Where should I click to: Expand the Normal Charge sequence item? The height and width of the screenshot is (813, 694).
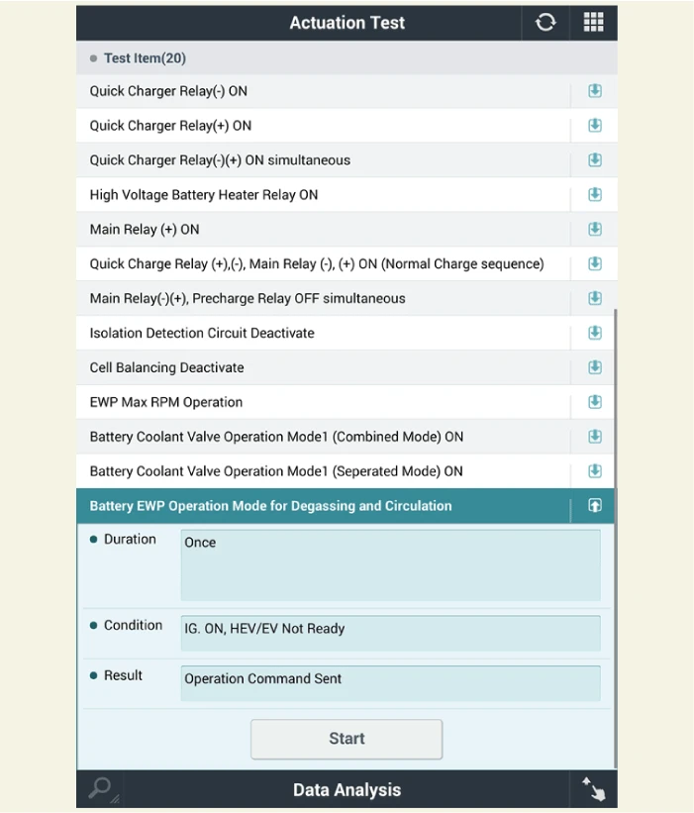tap(595, 263)
